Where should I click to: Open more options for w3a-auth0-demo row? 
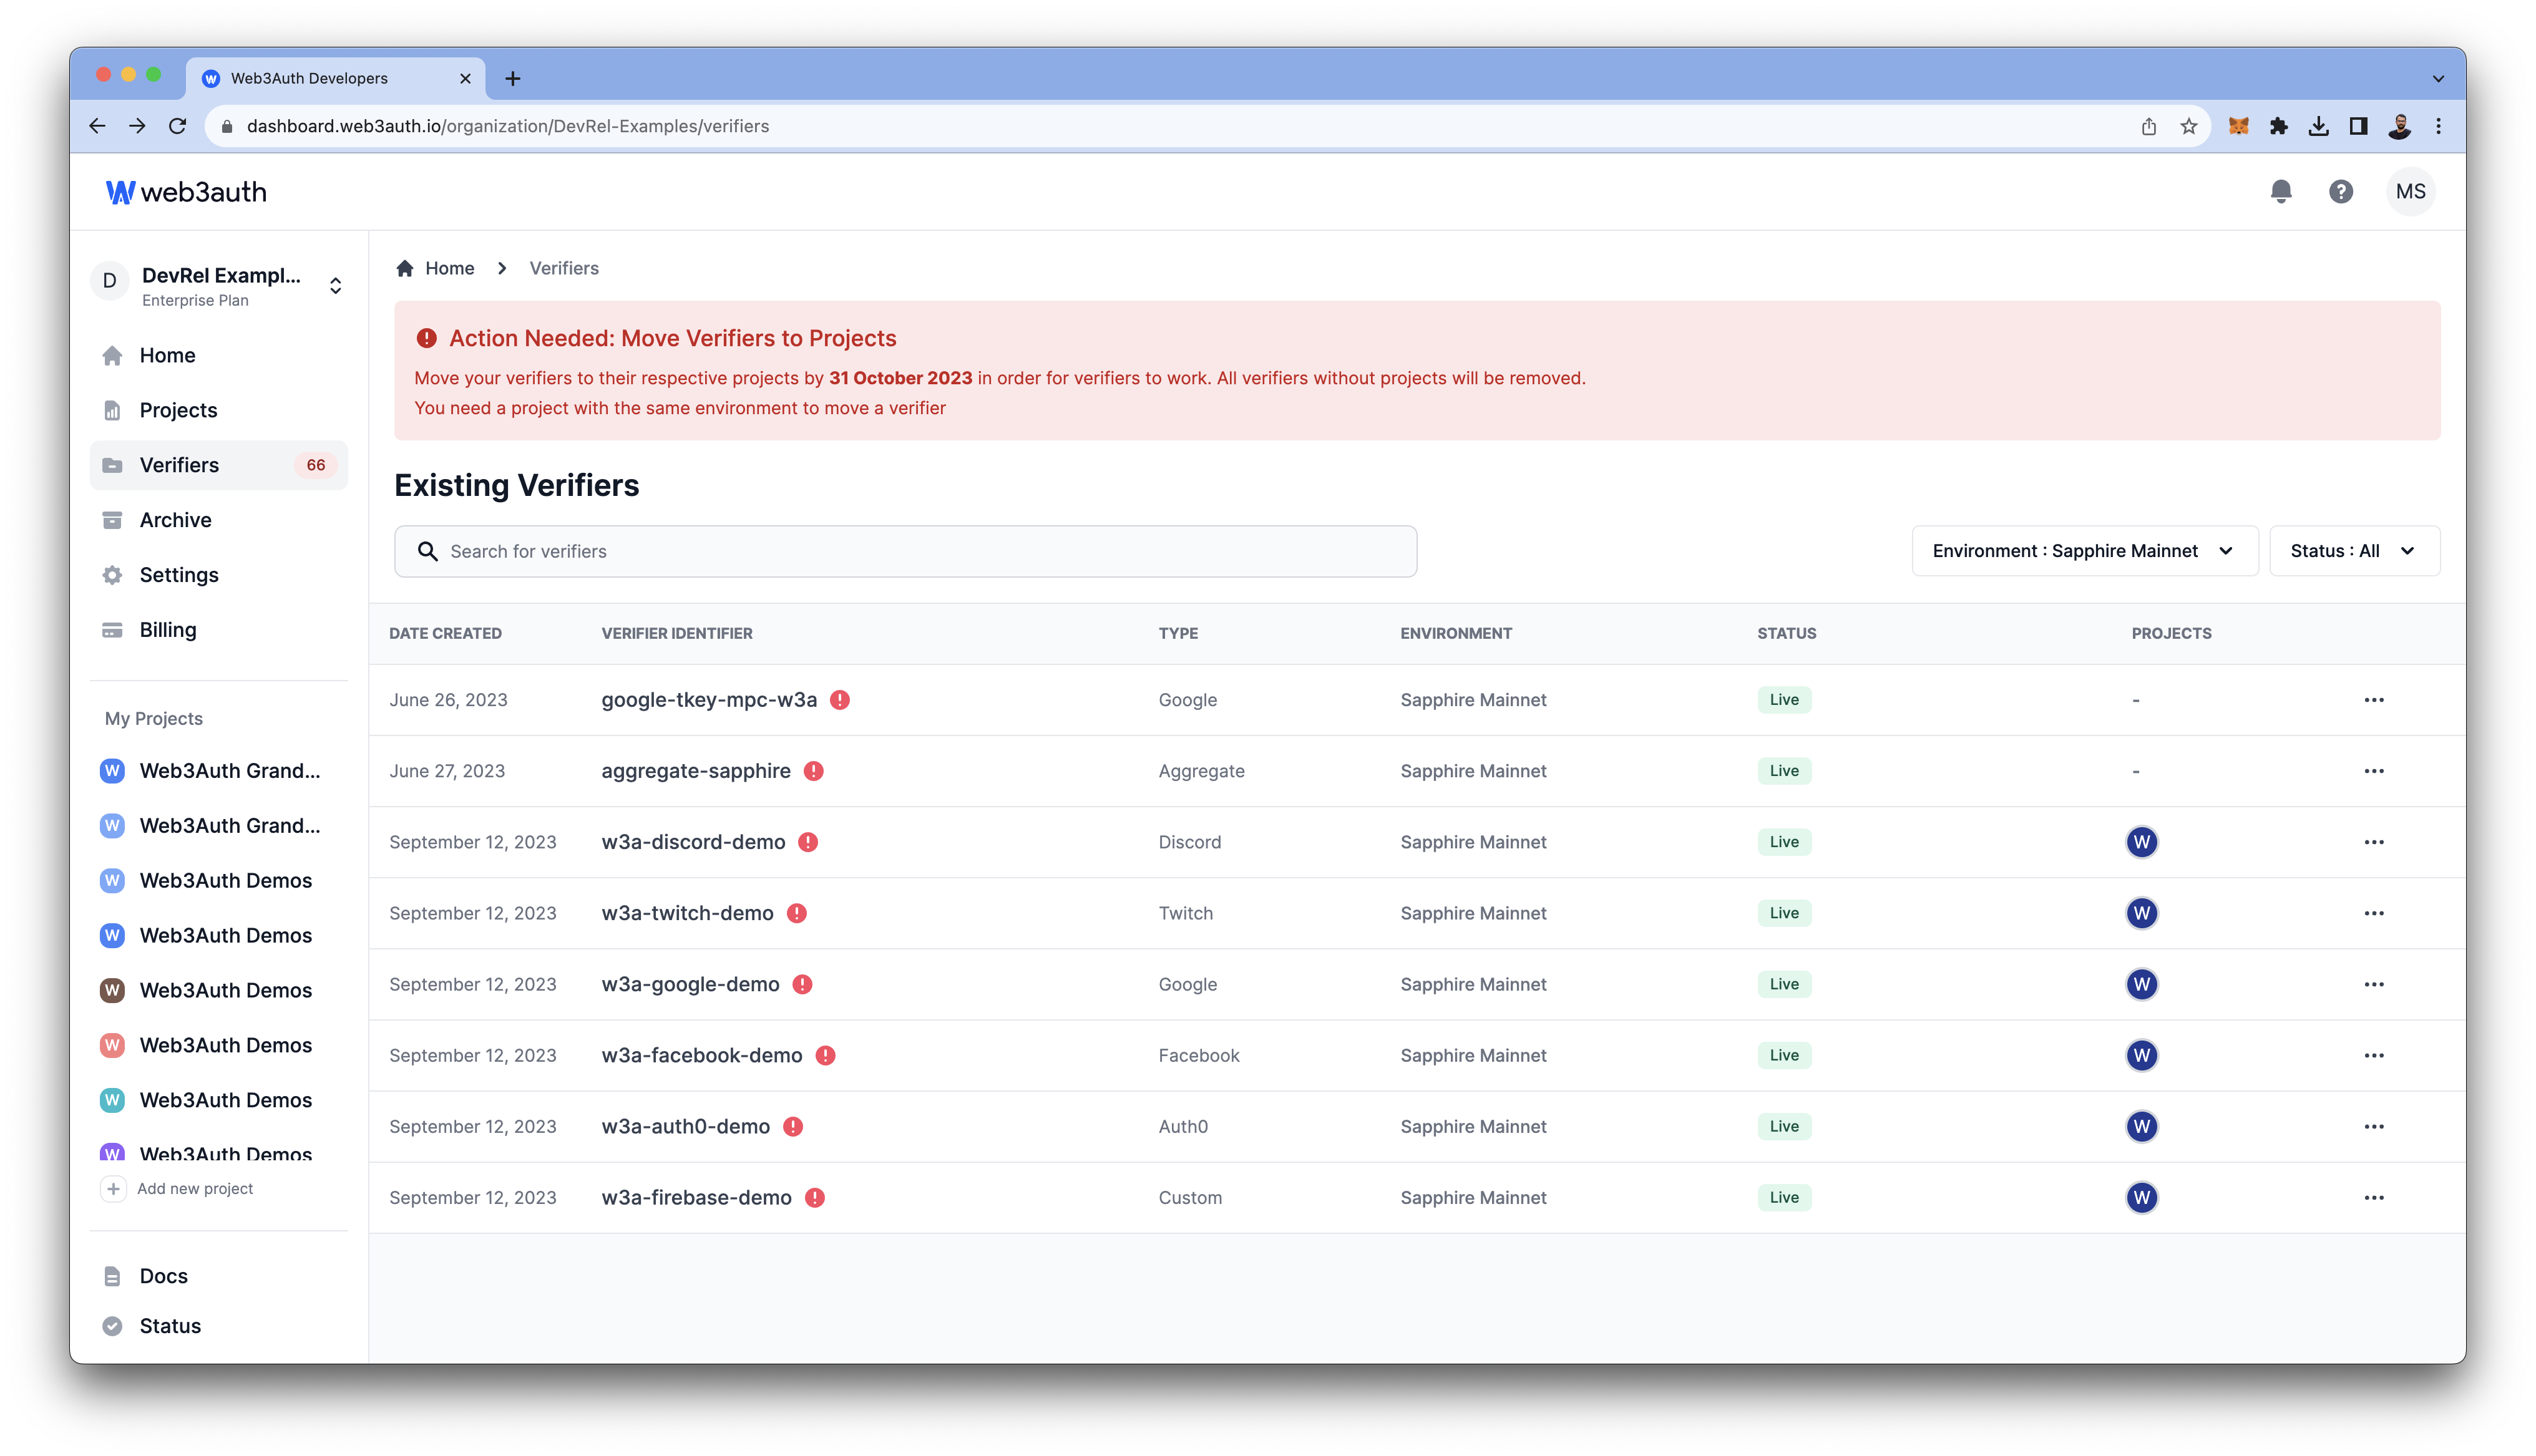pos(2374,1126)
